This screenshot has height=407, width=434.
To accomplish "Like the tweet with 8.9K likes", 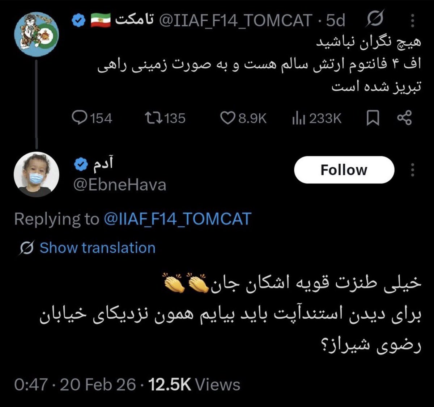I will click(228, 118).
